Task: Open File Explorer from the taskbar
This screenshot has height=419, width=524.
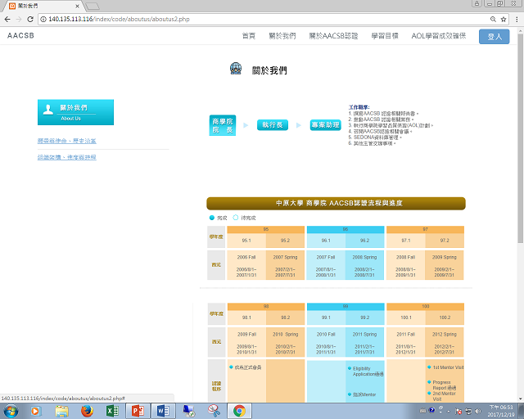Action: pos(62,411)
